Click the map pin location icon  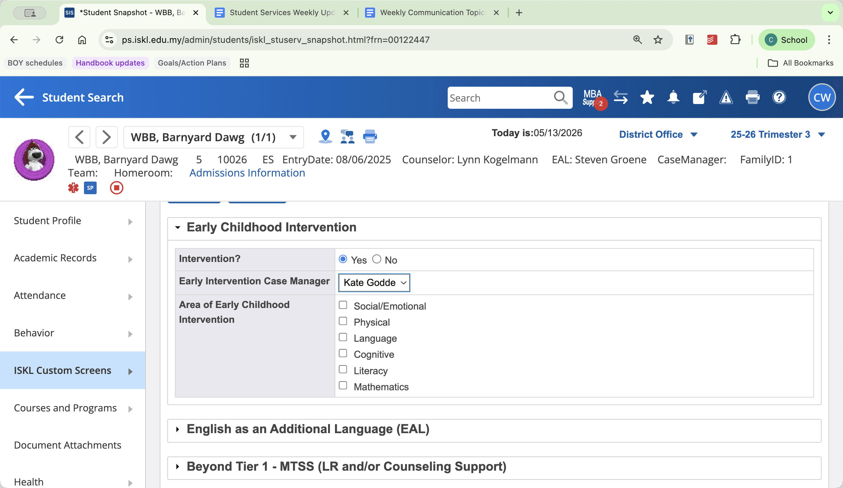[326, 137]
